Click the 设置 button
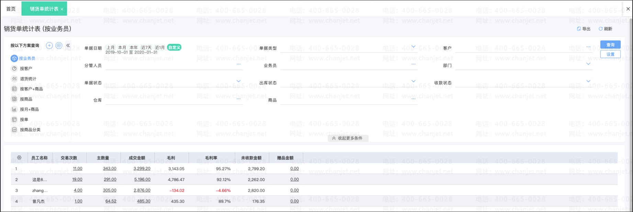Viewport: 633px width, 212px height. coord(610,54)
